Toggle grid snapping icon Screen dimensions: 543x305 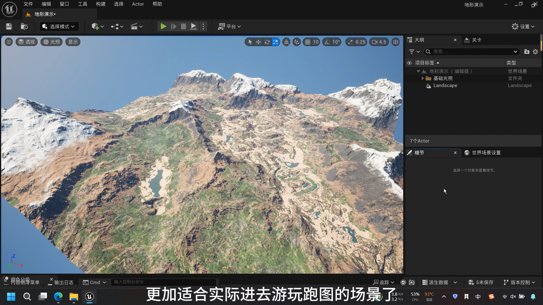307,42
